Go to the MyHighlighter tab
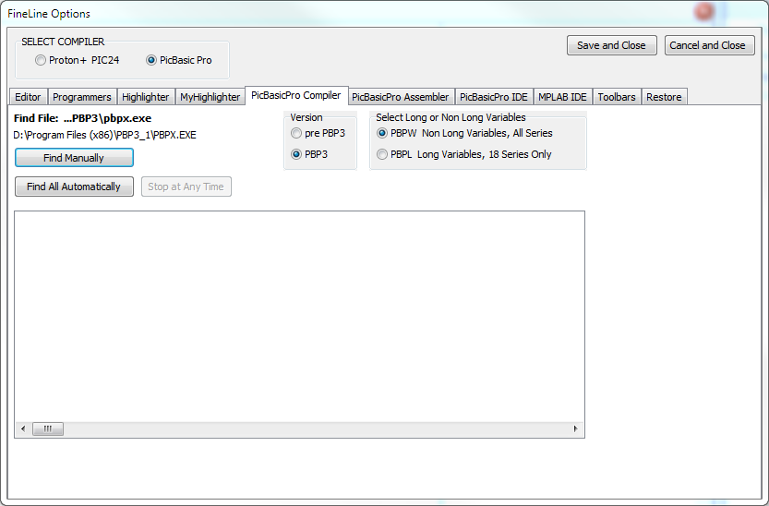Viewport: 769px width, 506px height. [210, 97]
